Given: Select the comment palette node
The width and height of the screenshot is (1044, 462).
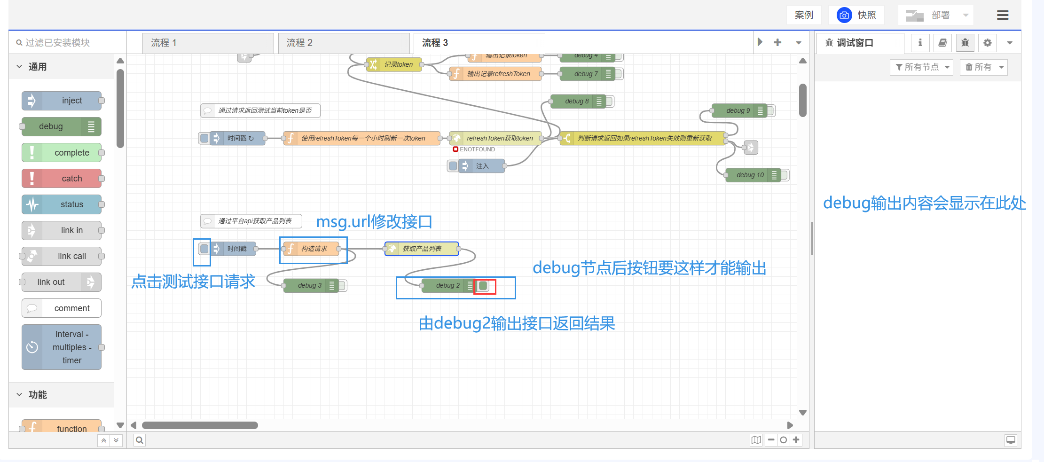Looking at the screenshot, I should pyautogui.click(x=62, y=308).
